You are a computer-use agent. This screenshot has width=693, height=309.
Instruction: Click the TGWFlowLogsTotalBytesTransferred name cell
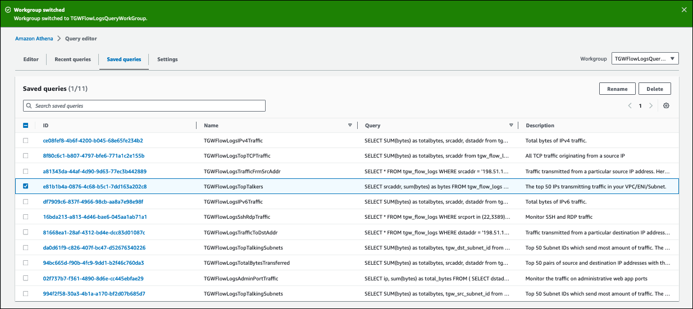click(247, 262)
